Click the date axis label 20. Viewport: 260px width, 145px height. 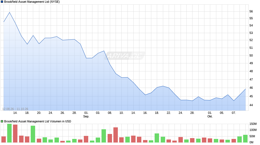(39, 113)
